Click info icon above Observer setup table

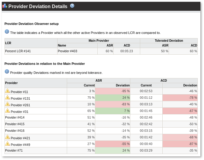coord(7,32)
